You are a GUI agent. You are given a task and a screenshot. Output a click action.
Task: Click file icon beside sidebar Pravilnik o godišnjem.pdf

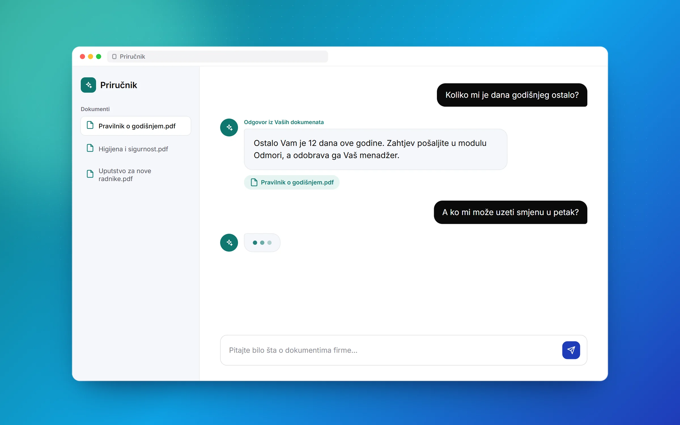tap(90, 125)
